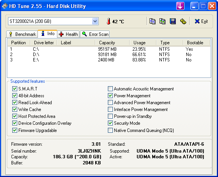Image resolution: width=218 pixels, height=177 pixels.
Task: Select the D:\ partition row
Action: (109, 55)
